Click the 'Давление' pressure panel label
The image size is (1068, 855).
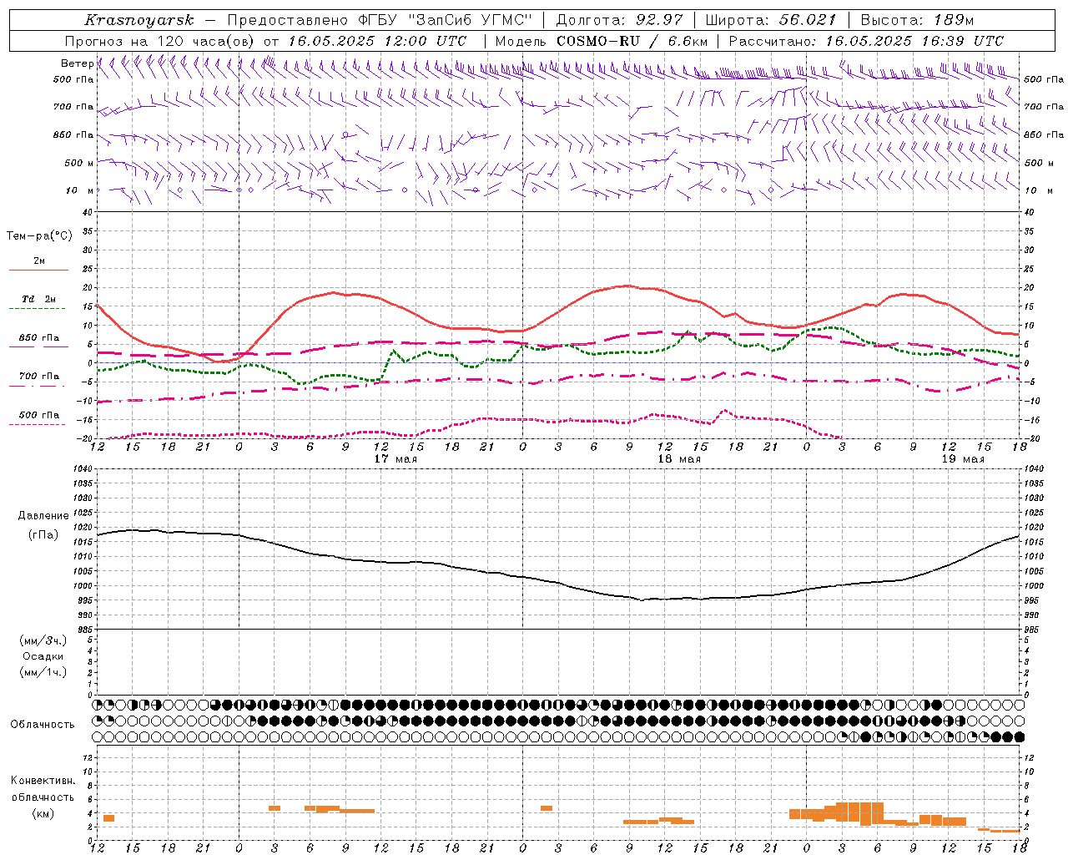(43, 516)
